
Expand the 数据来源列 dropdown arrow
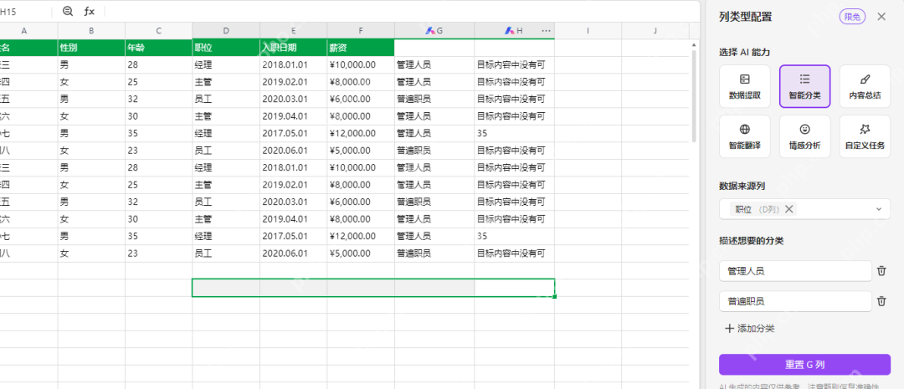(879, 209)
